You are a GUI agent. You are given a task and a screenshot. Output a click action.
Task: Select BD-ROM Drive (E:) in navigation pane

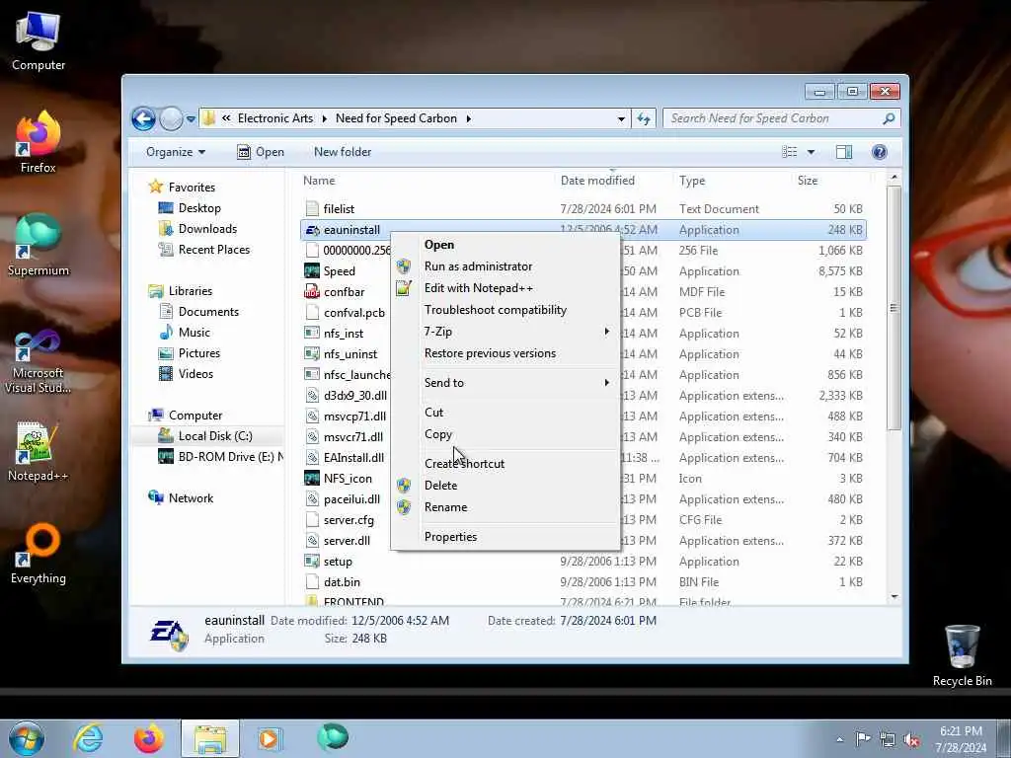pos(220,457)
